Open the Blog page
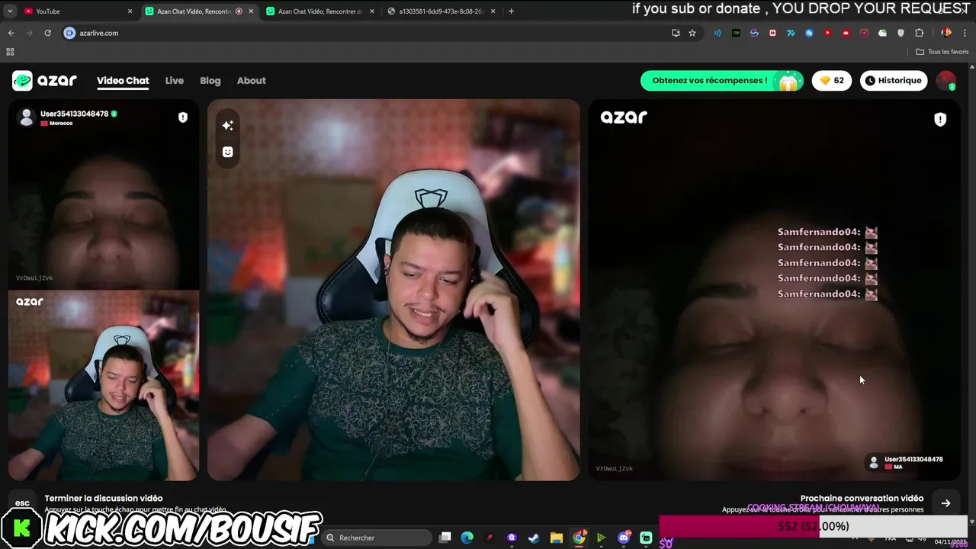The width and height of the screenshot is (976, 549). point(210,81)
